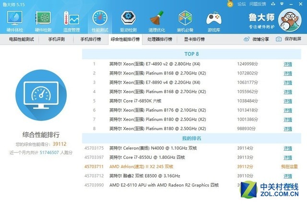Select row Celeron N4000 @ 1.10GHz 双核
The width and height of the screenshot is (307, 204).
point(191,148)
